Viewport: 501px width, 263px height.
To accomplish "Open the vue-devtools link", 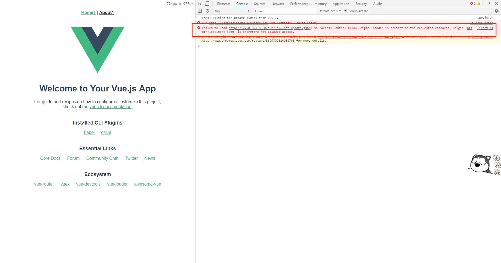I will tap(88, 184).
